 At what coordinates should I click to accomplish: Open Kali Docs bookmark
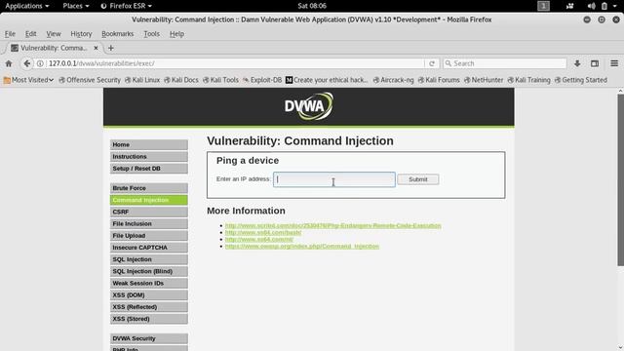[181, 80]
